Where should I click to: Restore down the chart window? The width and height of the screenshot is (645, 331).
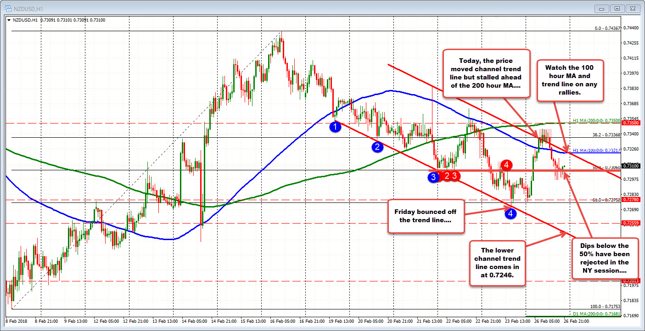click(x=617, y=8)
